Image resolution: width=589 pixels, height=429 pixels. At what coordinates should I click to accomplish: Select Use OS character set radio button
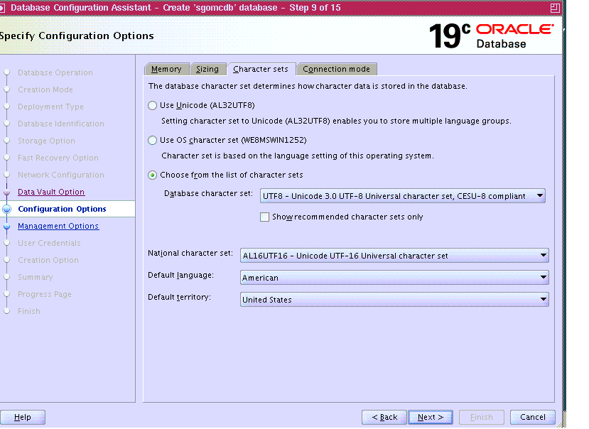(x=152, y=141)
